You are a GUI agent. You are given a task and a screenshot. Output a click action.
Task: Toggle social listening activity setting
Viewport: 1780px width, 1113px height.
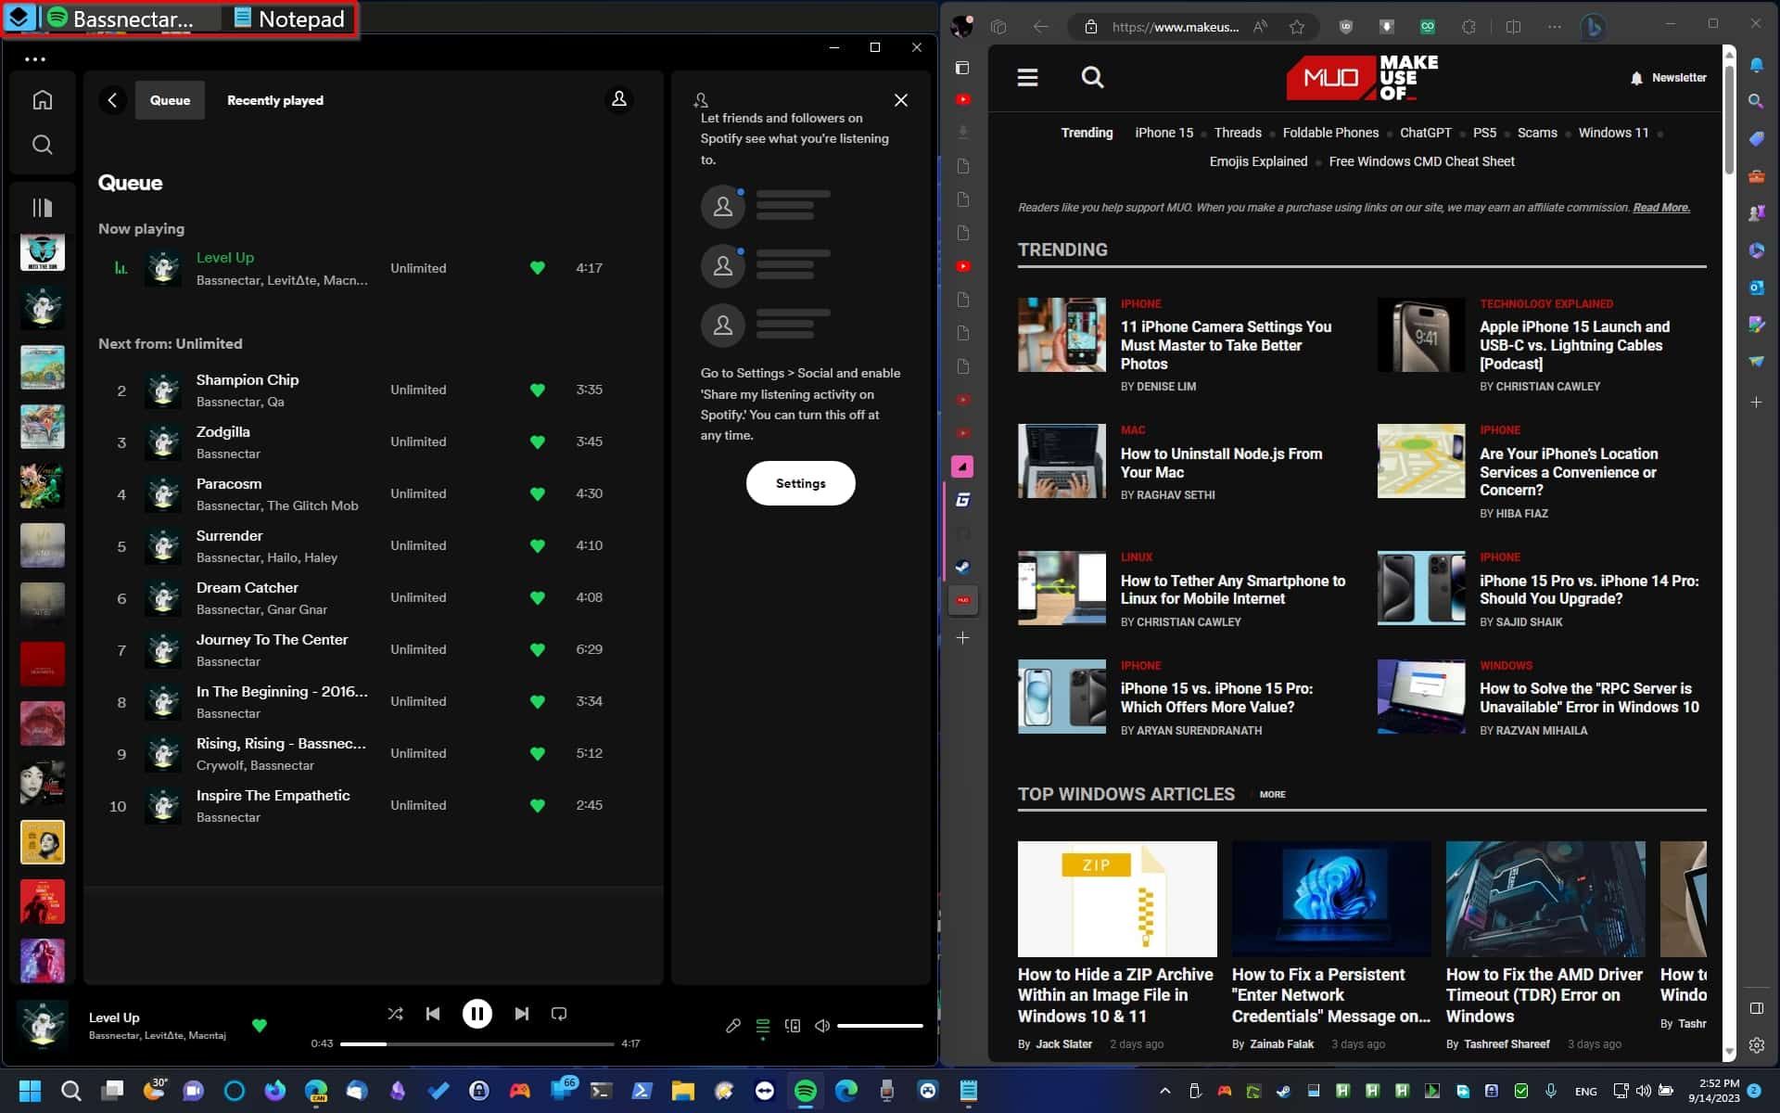800,482
